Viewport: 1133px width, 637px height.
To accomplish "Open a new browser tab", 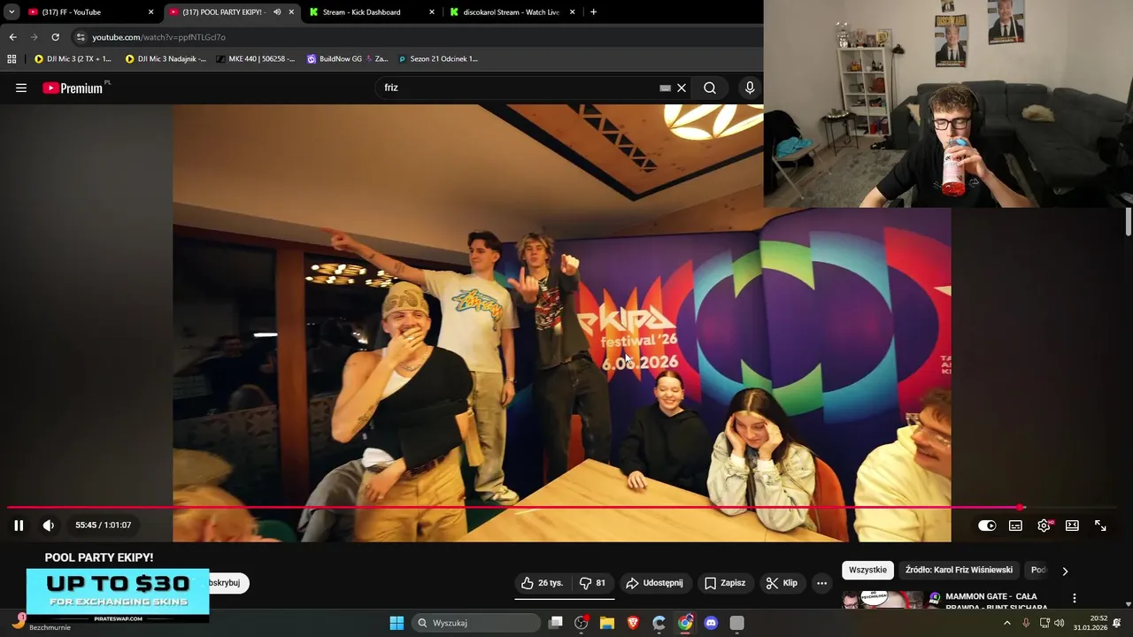I will click(x=593, y=12).
